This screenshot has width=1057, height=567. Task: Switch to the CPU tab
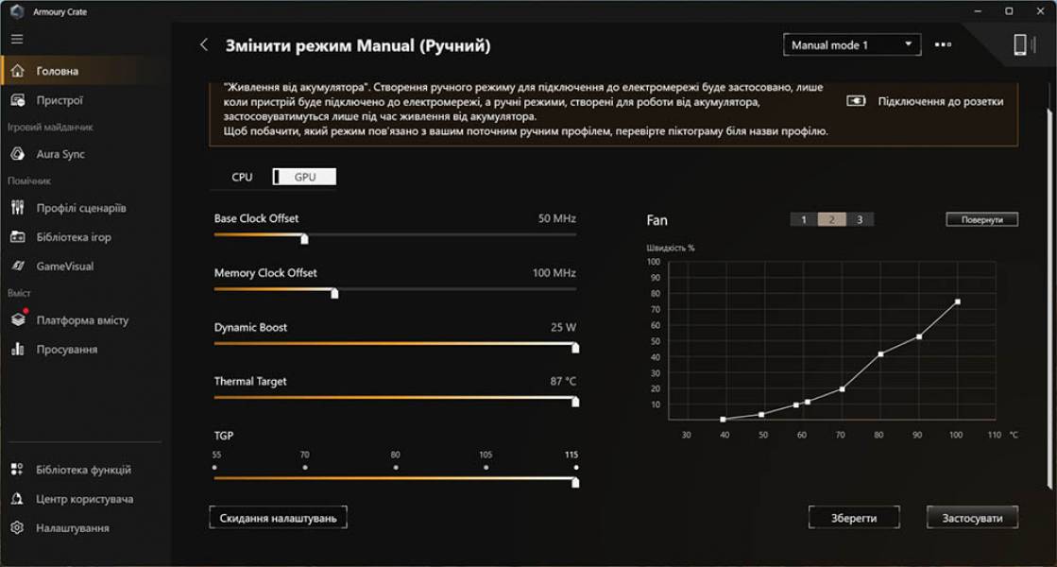242,177
